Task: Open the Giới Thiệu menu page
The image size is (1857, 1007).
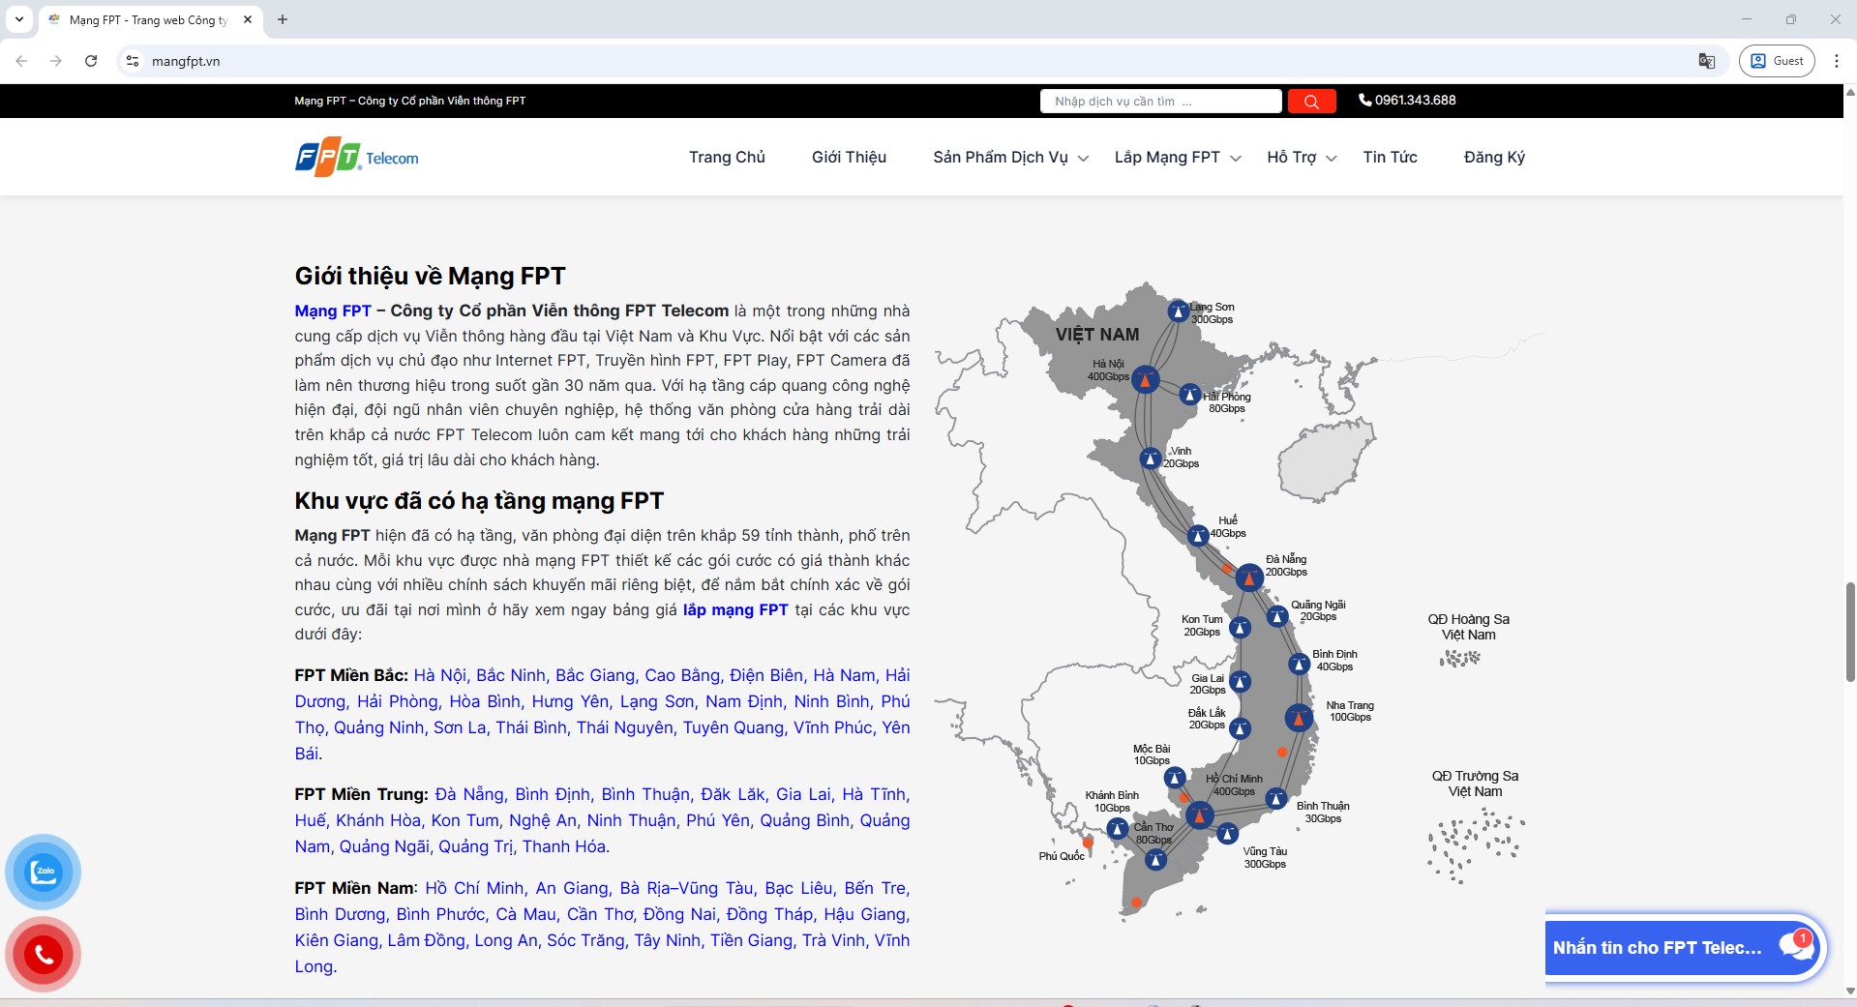Action: [849, 158]
